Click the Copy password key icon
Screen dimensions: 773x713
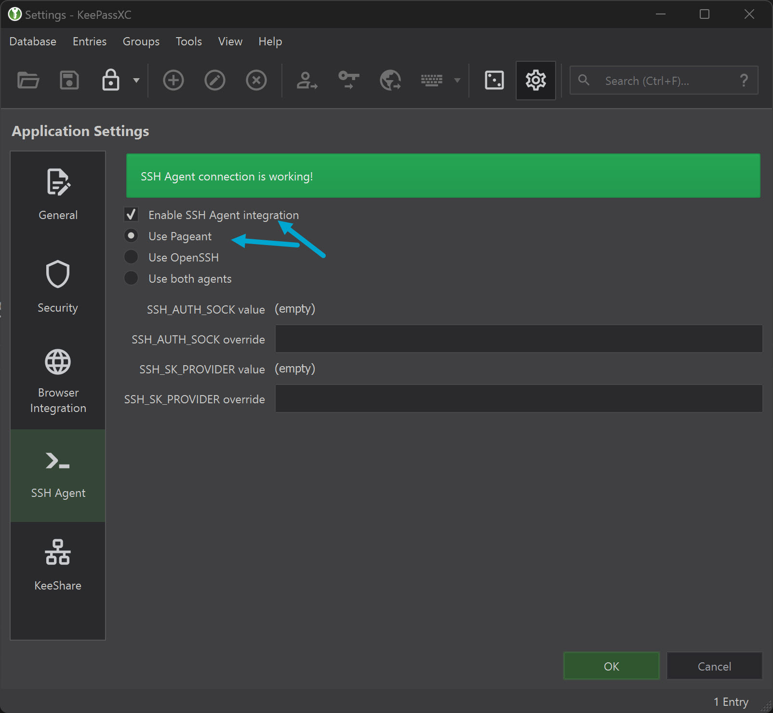(348, 80)
